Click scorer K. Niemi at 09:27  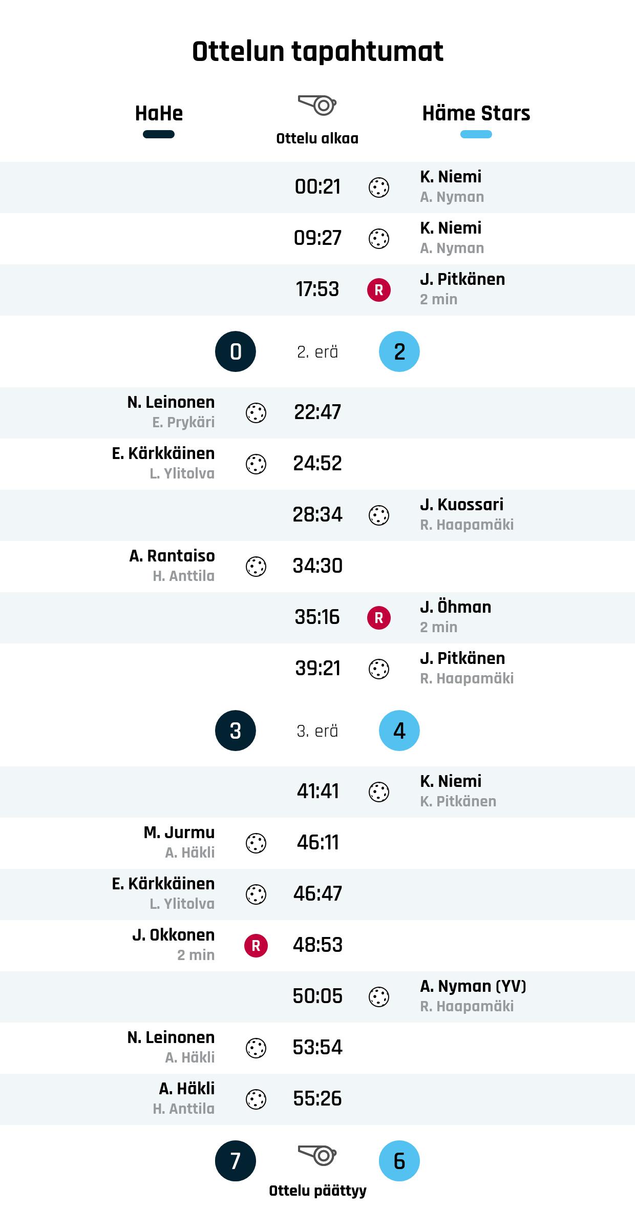click(x=451, y=228)
